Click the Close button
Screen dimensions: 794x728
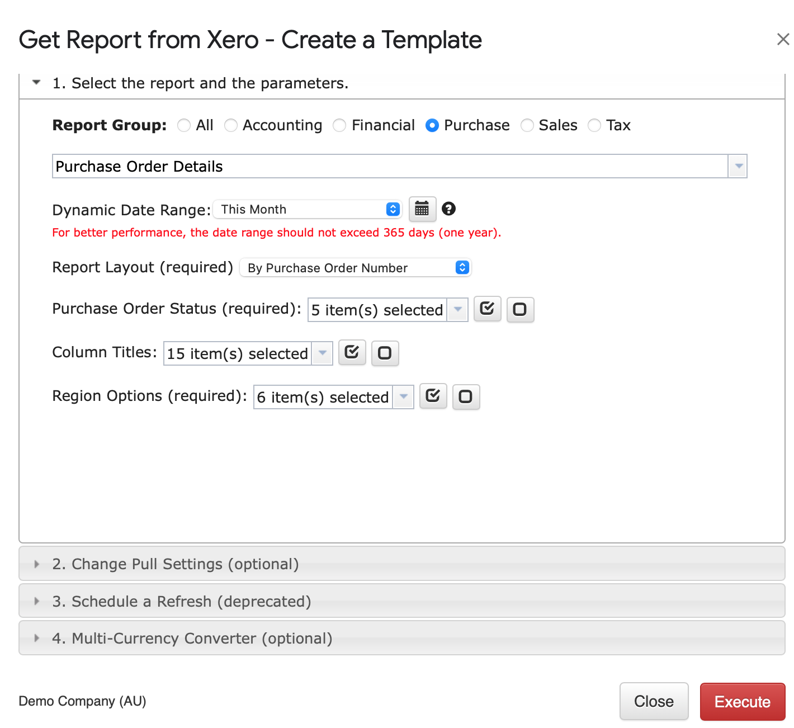click(x=654, y=701)
